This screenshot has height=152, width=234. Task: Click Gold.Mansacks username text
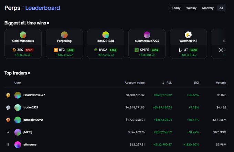coord(23,41)
